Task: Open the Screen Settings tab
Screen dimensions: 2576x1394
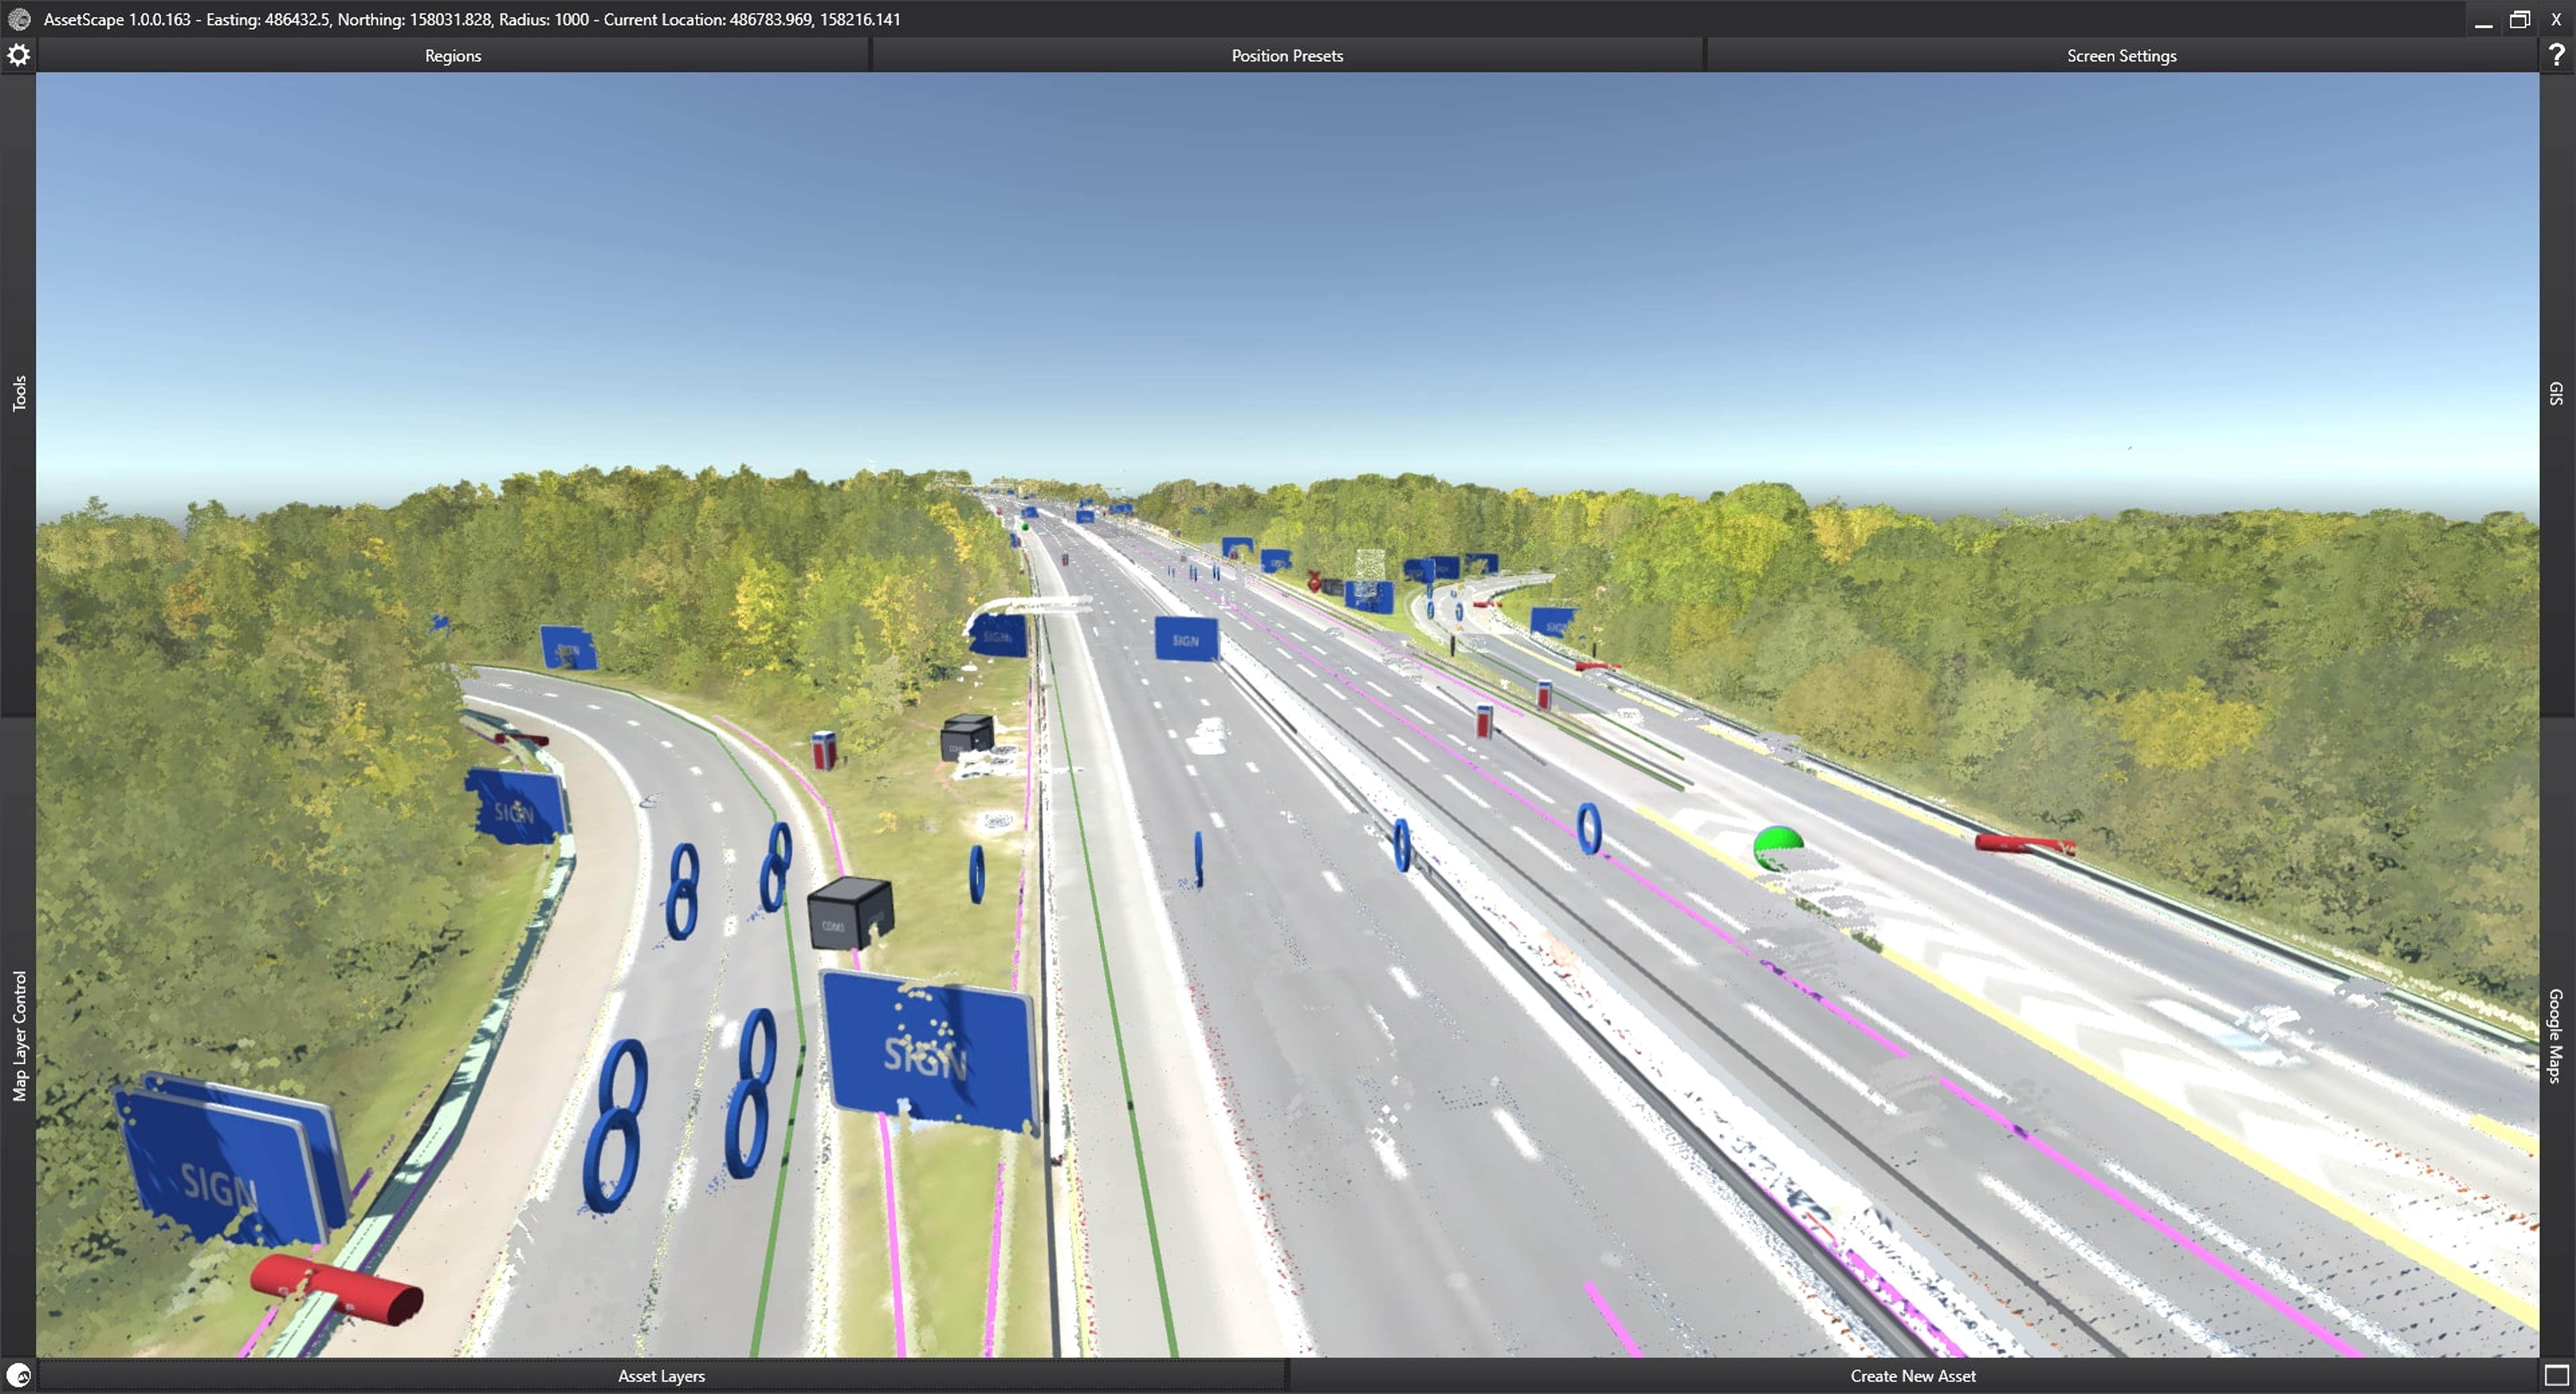Action: pos(2121,56)
